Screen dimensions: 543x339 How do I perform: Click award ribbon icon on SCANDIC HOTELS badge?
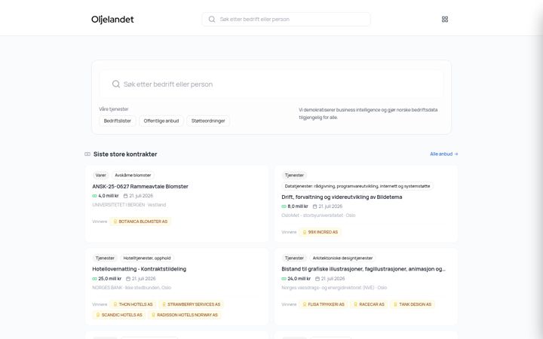[98, 315]
